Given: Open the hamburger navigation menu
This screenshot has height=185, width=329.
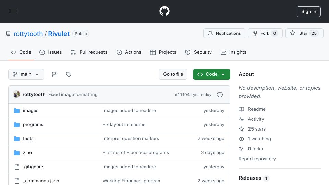Looking at the screenshot, I should (x=13, y=11).
